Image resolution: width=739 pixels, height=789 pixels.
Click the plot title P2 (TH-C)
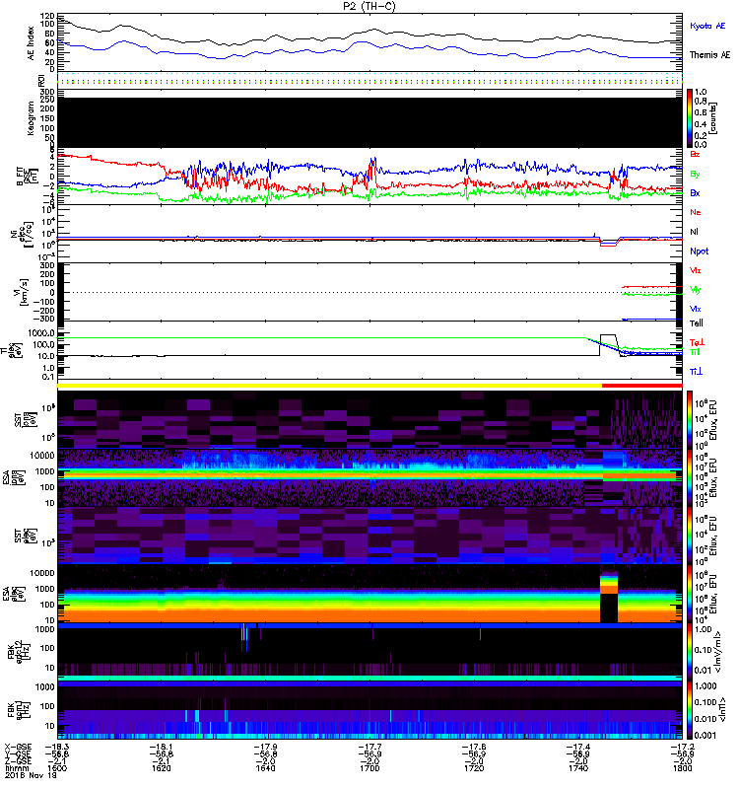click(369, 6)
